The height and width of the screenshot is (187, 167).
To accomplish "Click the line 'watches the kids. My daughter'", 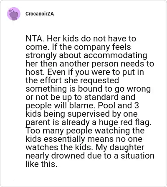I will point(85,147).
